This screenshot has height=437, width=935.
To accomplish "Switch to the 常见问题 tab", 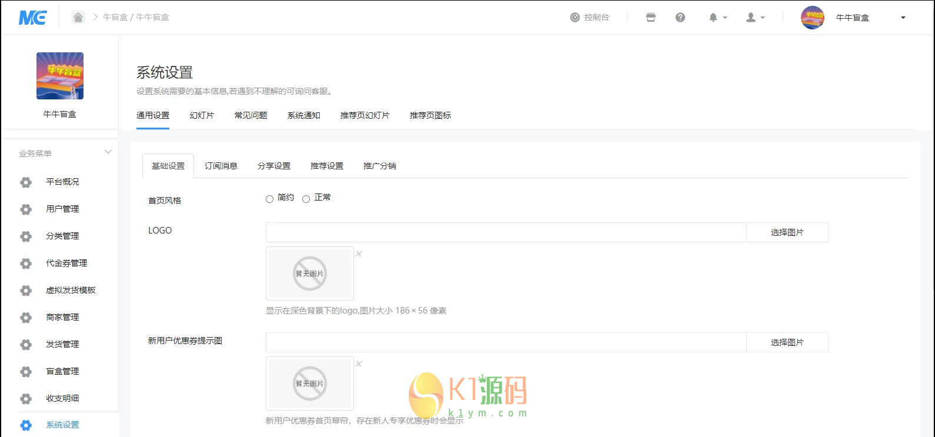I will (x=251, y=115).
